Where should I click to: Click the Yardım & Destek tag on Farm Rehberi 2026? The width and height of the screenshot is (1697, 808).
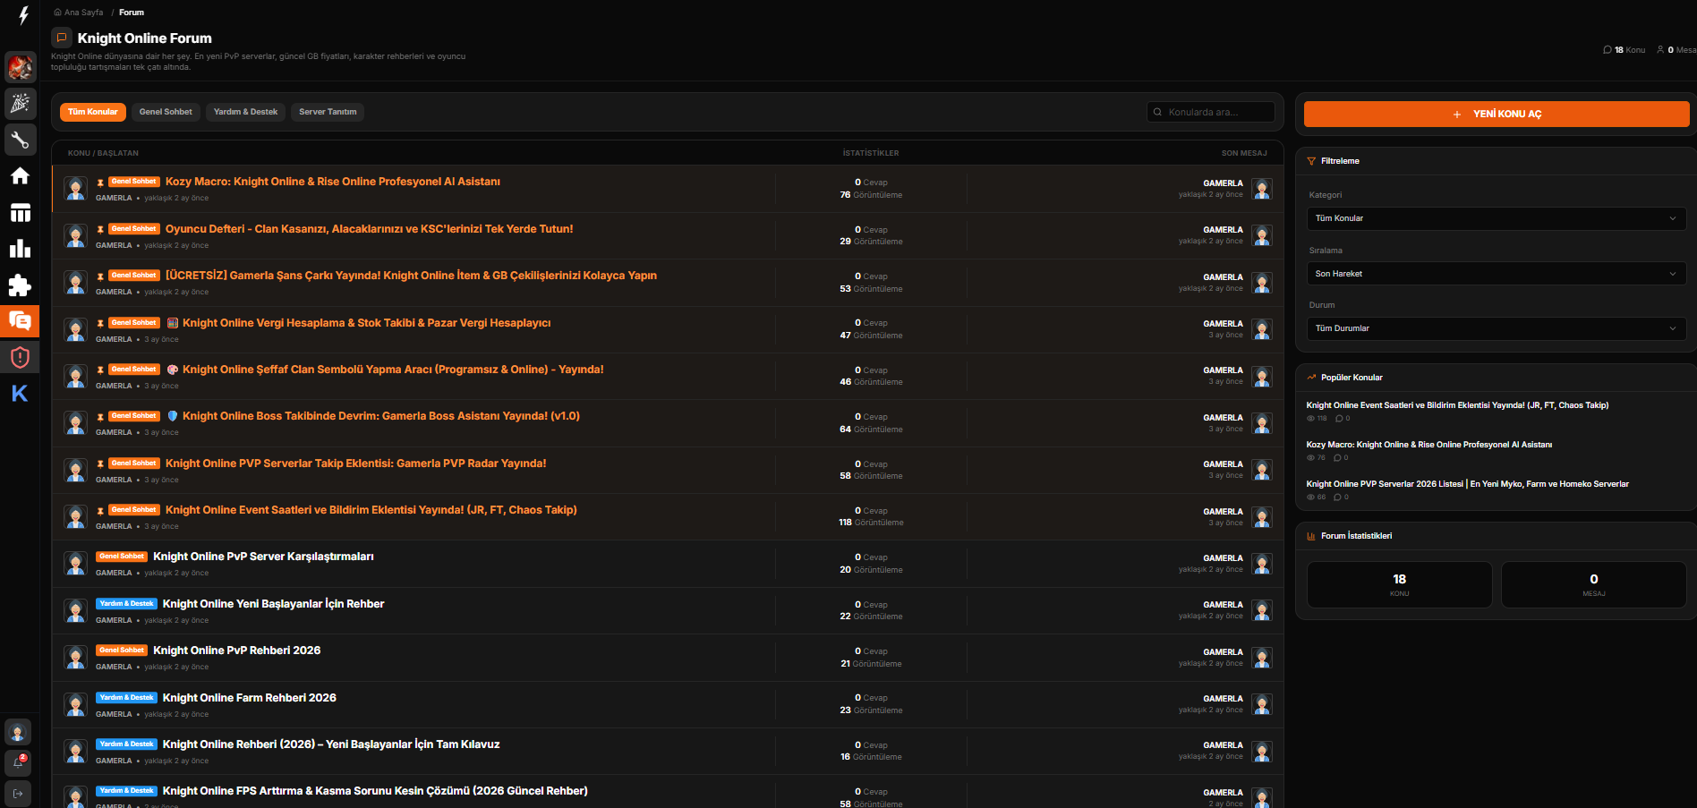(x=126, y=698)
